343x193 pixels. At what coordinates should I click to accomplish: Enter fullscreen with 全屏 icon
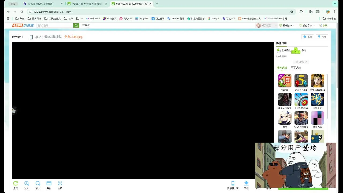click(60, 183)
